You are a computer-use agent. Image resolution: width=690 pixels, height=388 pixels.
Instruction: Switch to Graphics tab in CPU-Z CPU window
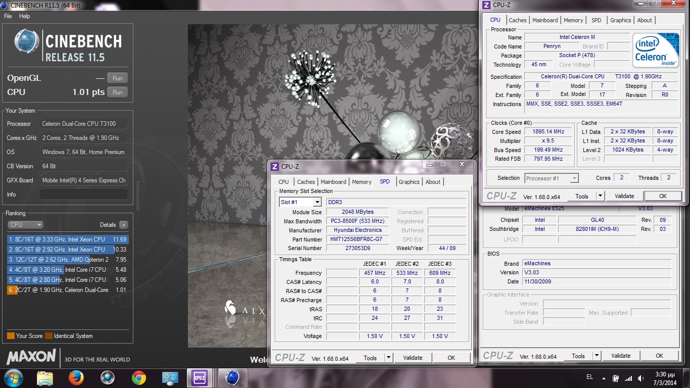pos(620,20)
